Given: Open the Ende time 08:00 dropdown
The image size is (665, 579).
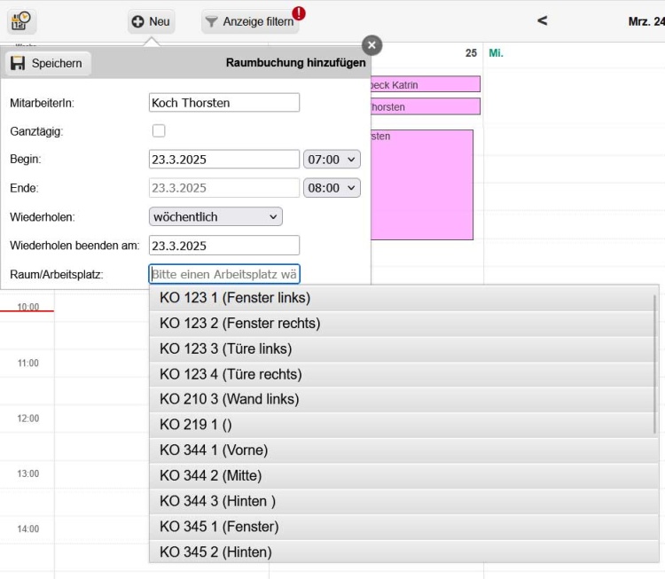Looking at the screenshot, I should [x=332, y=188].
